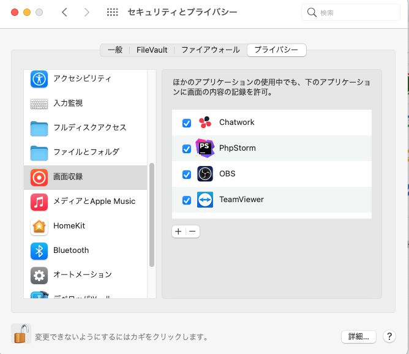Select the HomeKit icon in sidebar
The width and height of the screenshot is (409, 354).
39,226
